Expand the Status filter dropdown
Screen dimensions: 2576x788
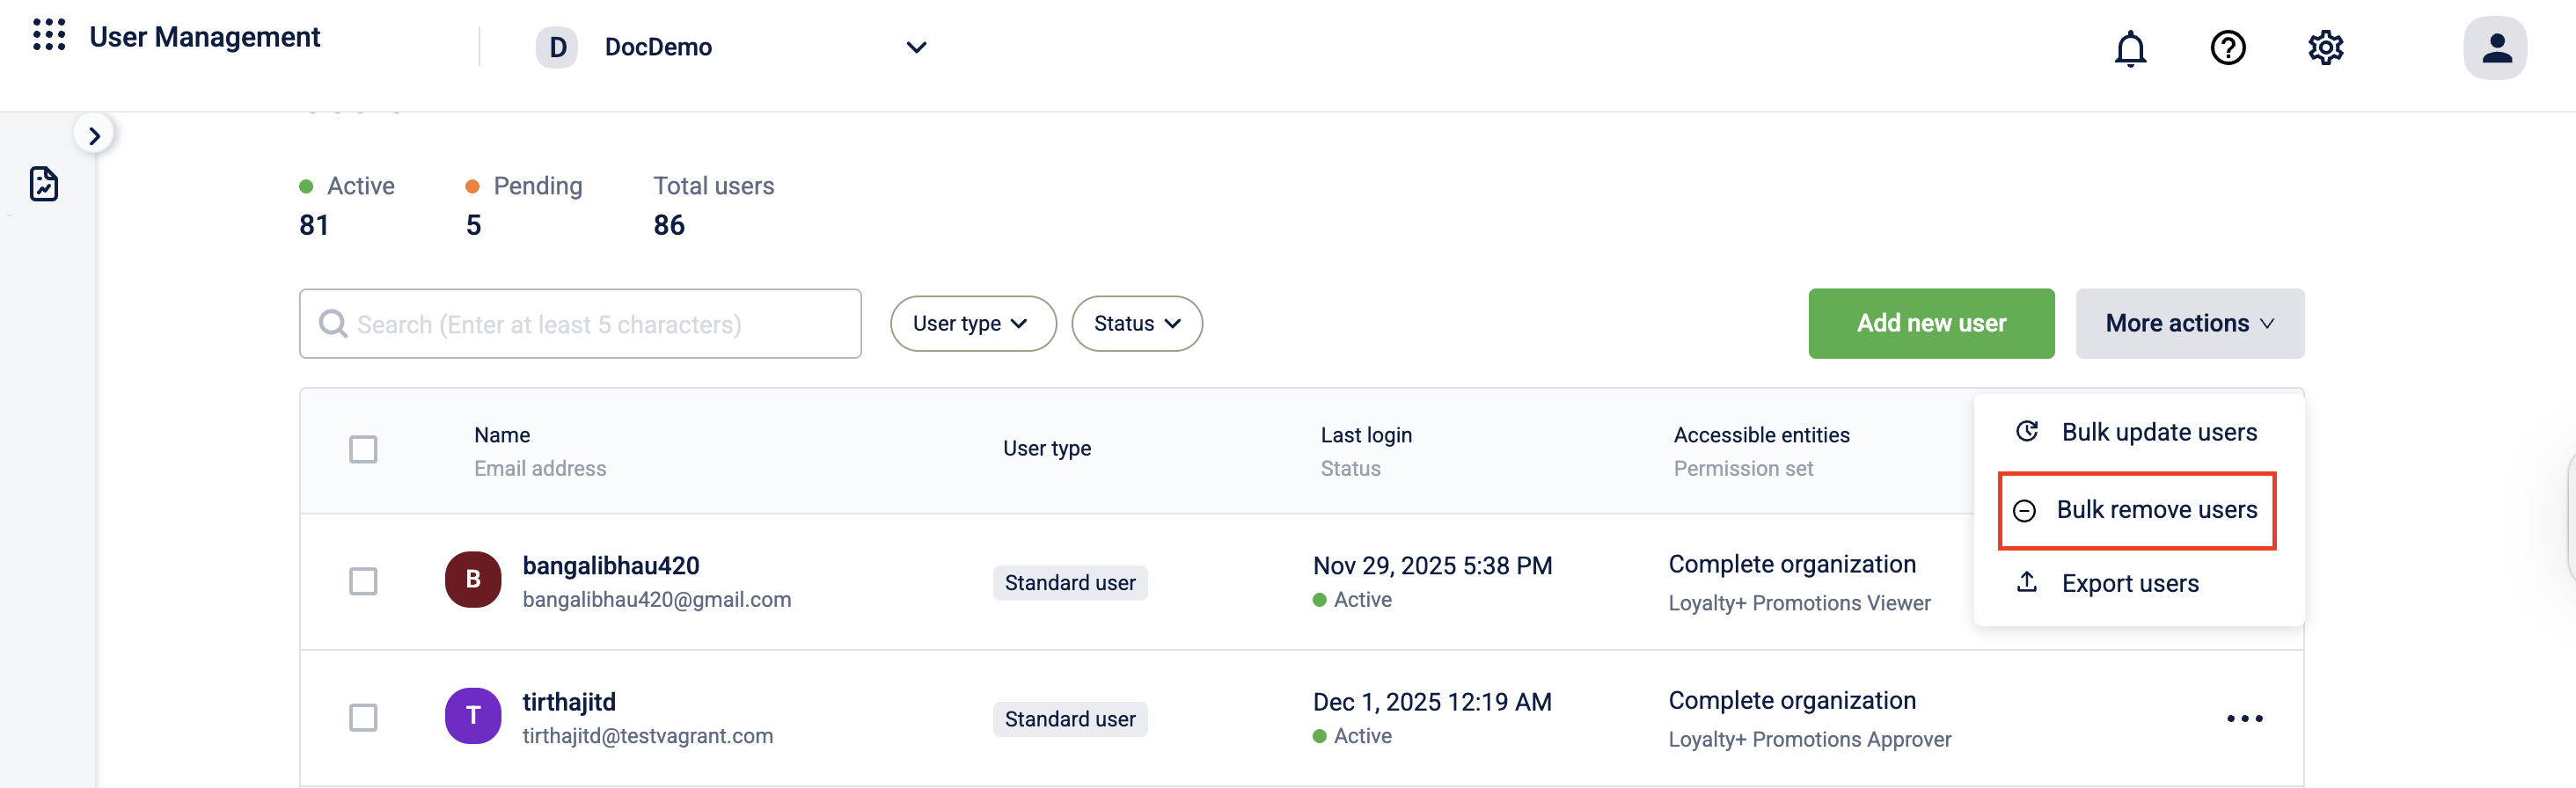coord(1137,323)
